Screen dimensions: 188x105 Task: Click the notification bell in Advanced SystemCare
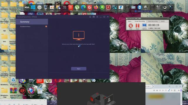[90, 17]
